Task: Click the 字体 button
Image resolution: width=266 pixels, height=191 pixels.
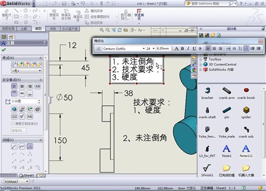Action: click(x=18, y=131)
